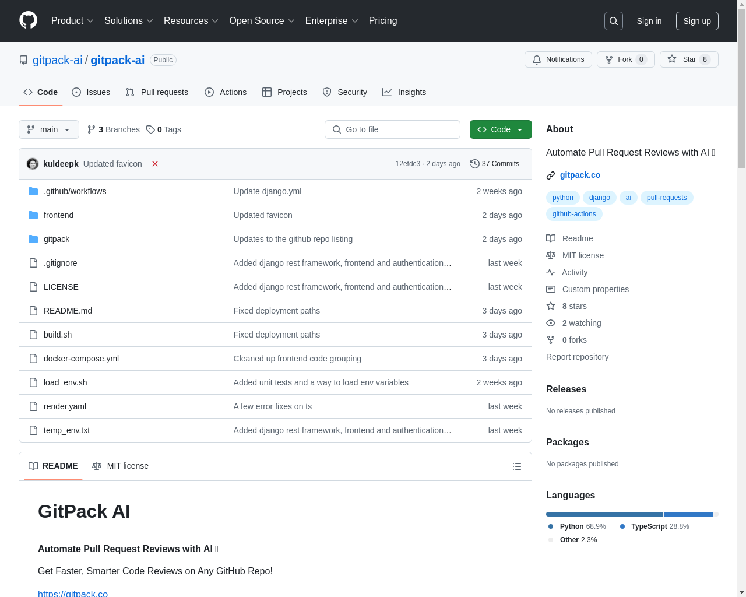The width and height of the screenshot is (746, 597).
Task: Click the Activity pulse icon
Action: click(551, 272)
